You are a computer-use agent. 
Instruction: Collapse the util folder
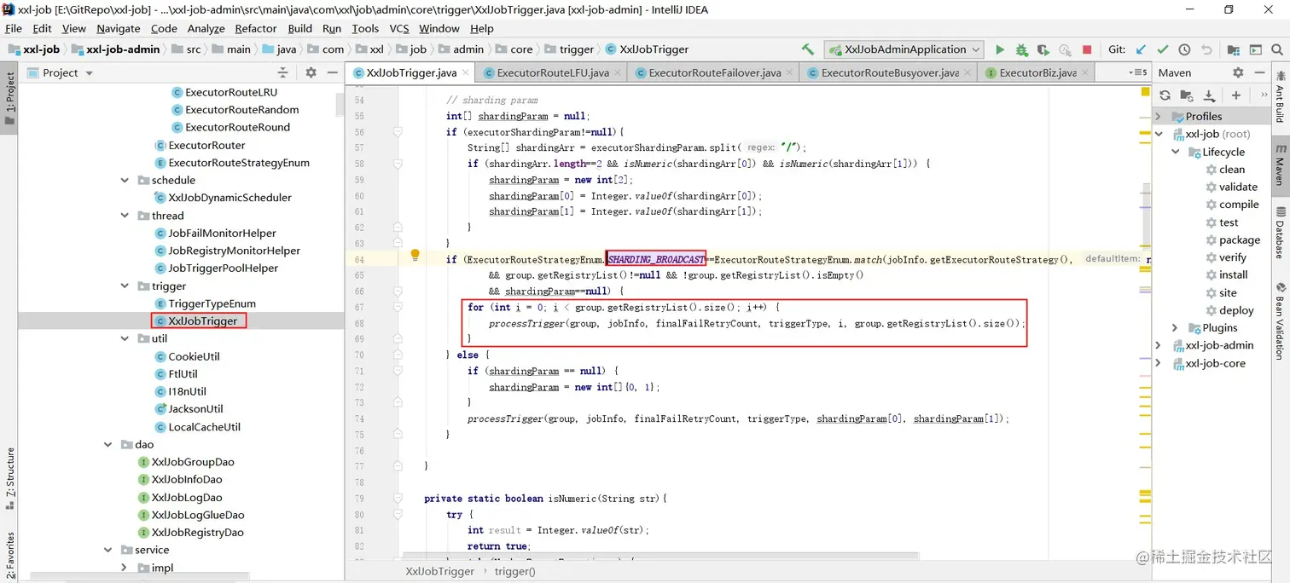click(x=125, y=338)
